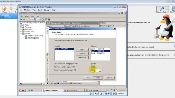Click the Layout column header
The image size is (175, 98).
coord(68,26)
